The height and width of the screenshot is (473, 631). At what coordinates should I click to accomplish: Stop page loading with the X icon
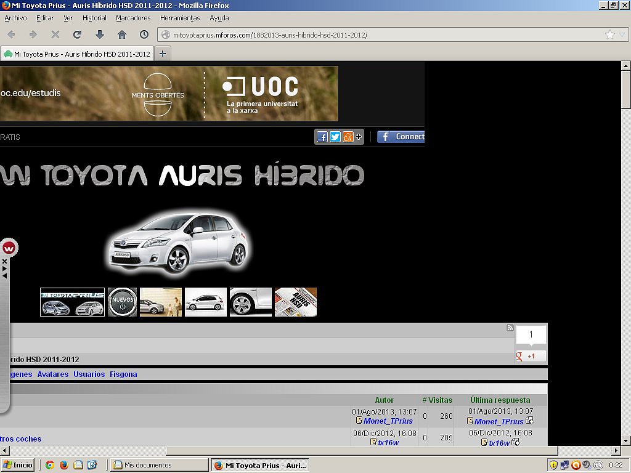click(55, 34)
